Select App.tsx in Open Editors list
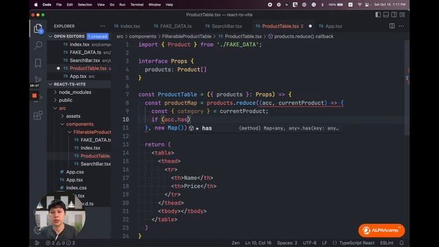439x247 pixels. click(x=78, y=76)
